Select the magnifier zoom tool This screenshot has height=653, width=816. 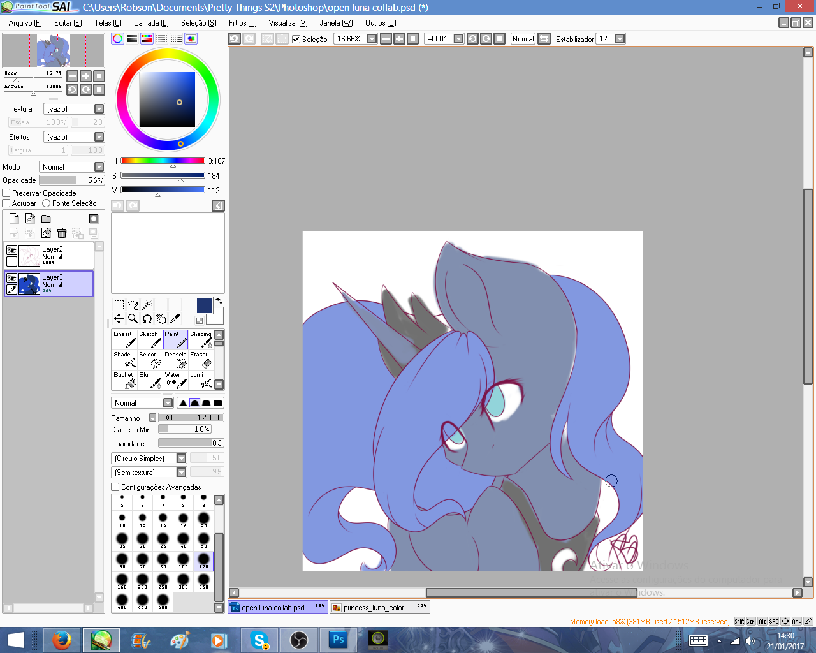point(133,318)
